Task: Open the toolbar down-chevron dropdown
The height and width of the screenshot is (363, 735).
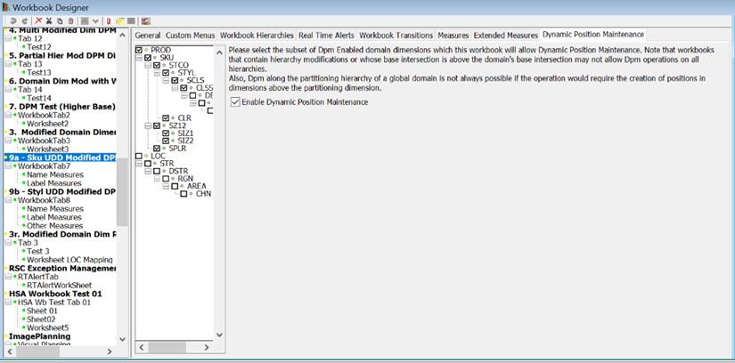Action: pyautogui.click(x=95, y=21)
